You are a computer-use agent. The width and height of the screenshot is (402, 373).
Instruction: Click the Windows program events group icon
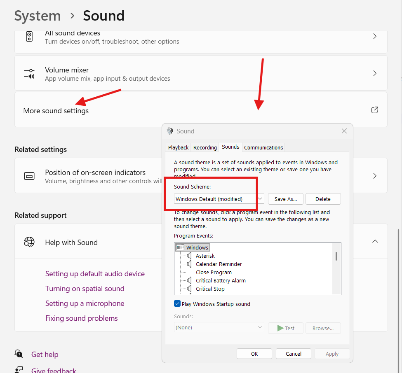pyautogui.click(x=180, y=247)
